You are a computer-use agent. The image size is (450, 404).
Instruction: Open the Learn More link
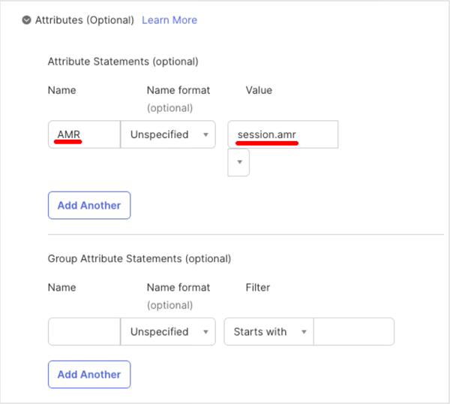170,20
